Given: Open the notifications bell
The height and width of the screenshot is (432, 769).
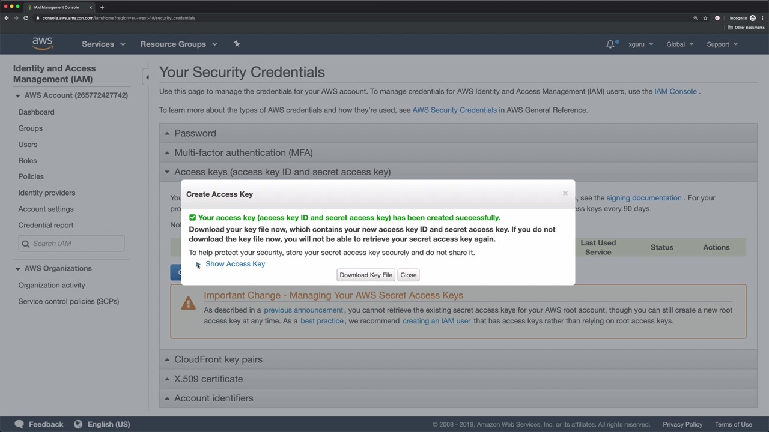Looking at the screenshot, I should [610, 44].
